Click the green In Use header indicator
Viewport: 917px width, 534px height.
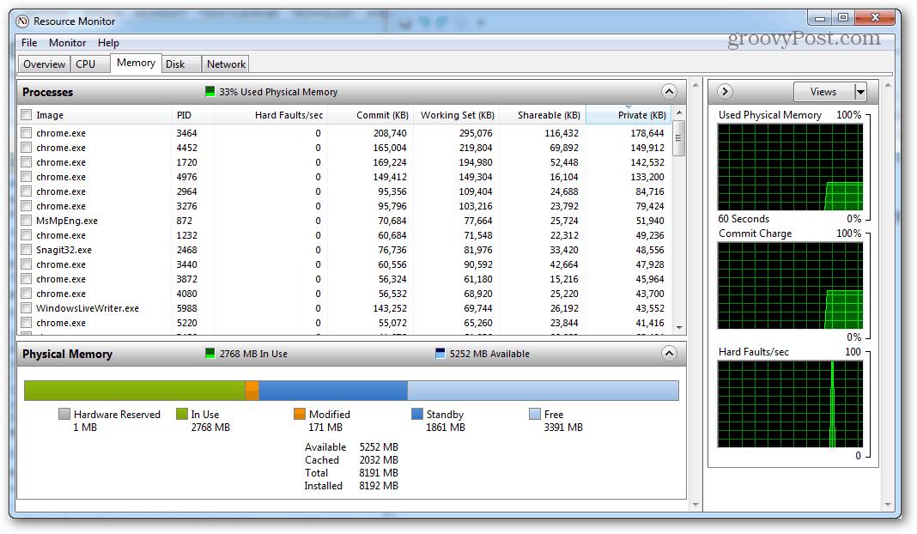click(210, 353)
